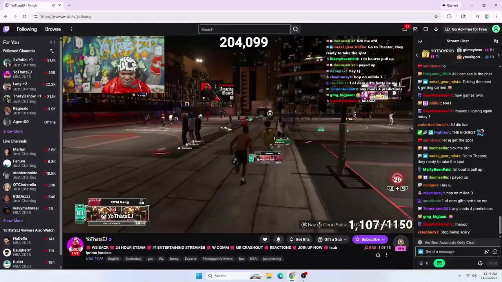This screenshot has width=502, height=282.
Task: Click the NEW hype avatar icon
Action: click(400, 243)
